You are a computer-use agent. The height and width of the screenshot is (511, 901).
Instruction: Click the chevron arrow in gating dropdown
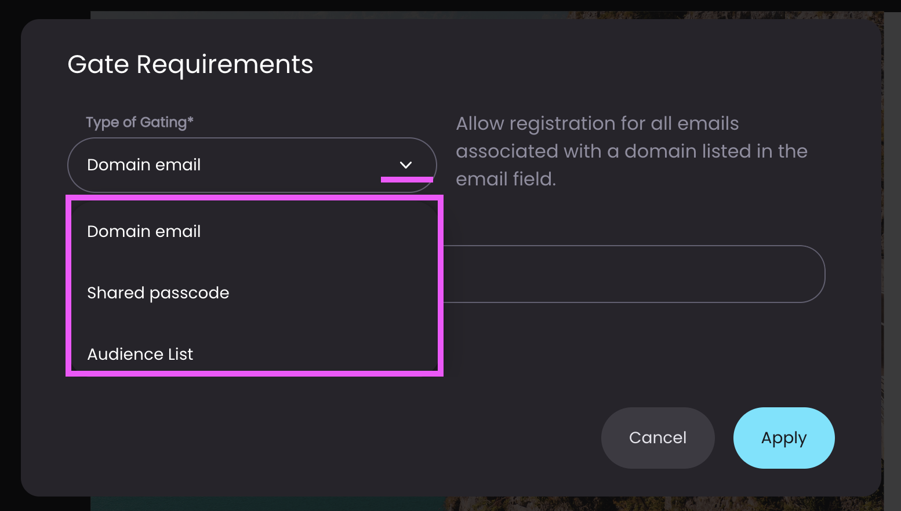tap(406, 165)
